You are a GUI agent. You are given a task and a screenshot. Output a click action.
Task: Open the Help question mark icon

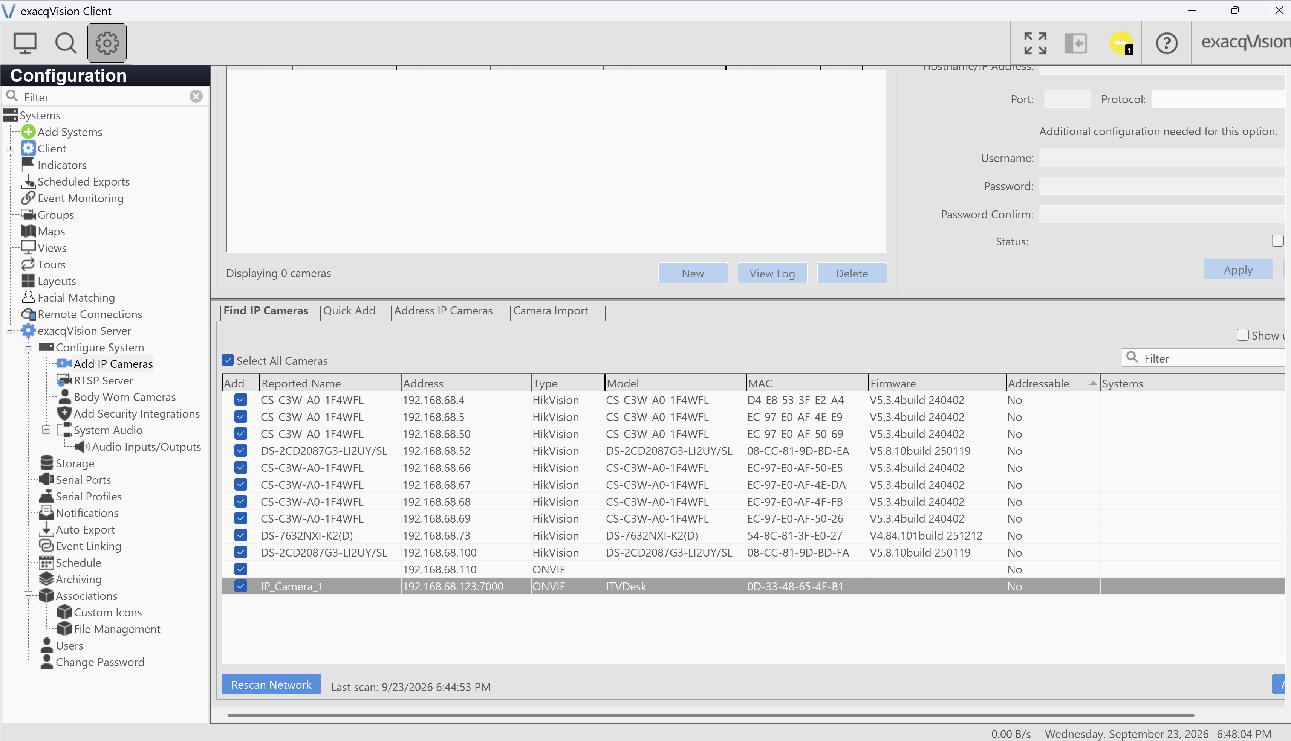coord(1166,43)
